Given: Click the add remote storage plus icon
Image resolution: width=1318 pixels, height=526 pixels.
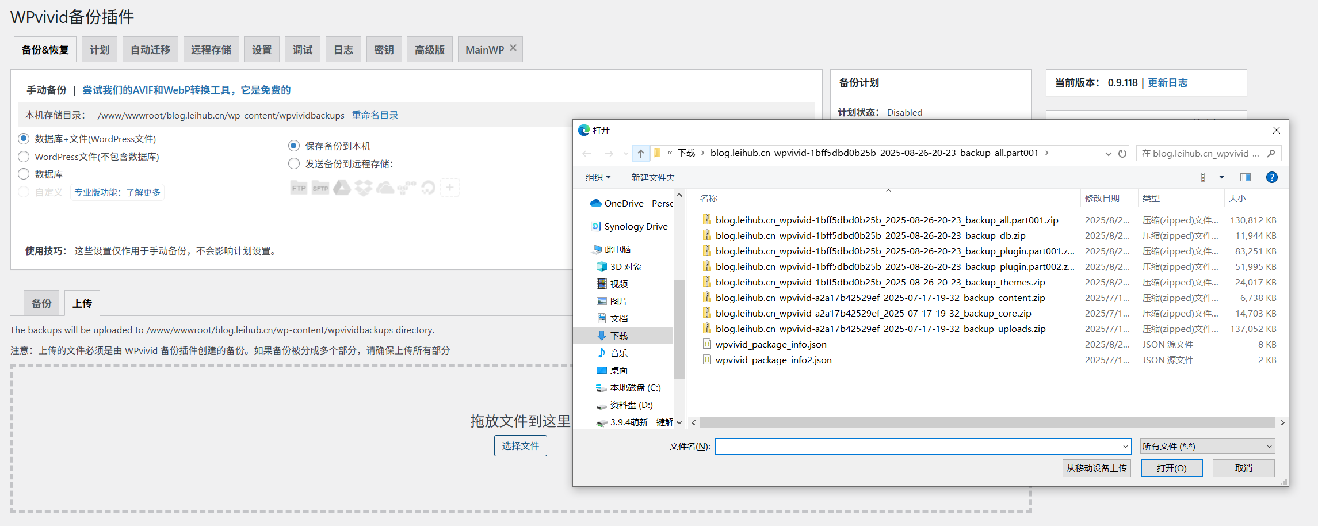Looking at the screenshot, I should coord(450,188).
